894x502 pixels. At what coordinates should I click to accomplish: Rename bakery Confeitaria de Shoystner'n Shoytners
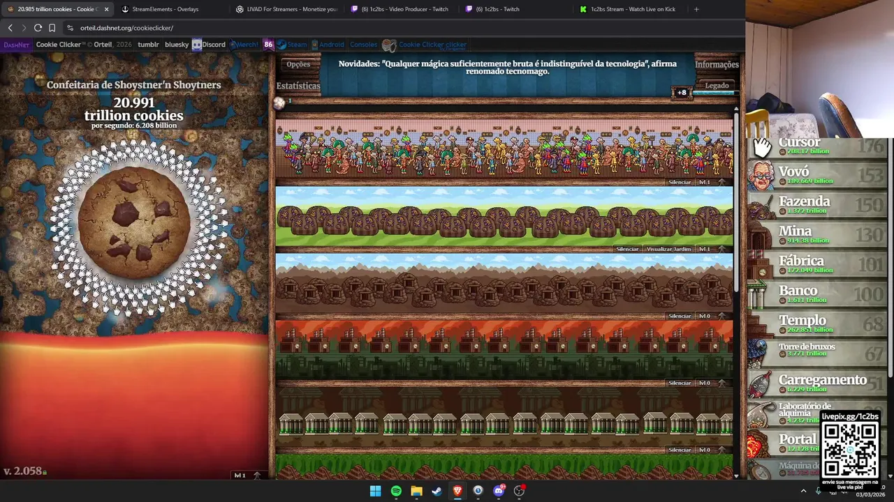pos(134,85)
